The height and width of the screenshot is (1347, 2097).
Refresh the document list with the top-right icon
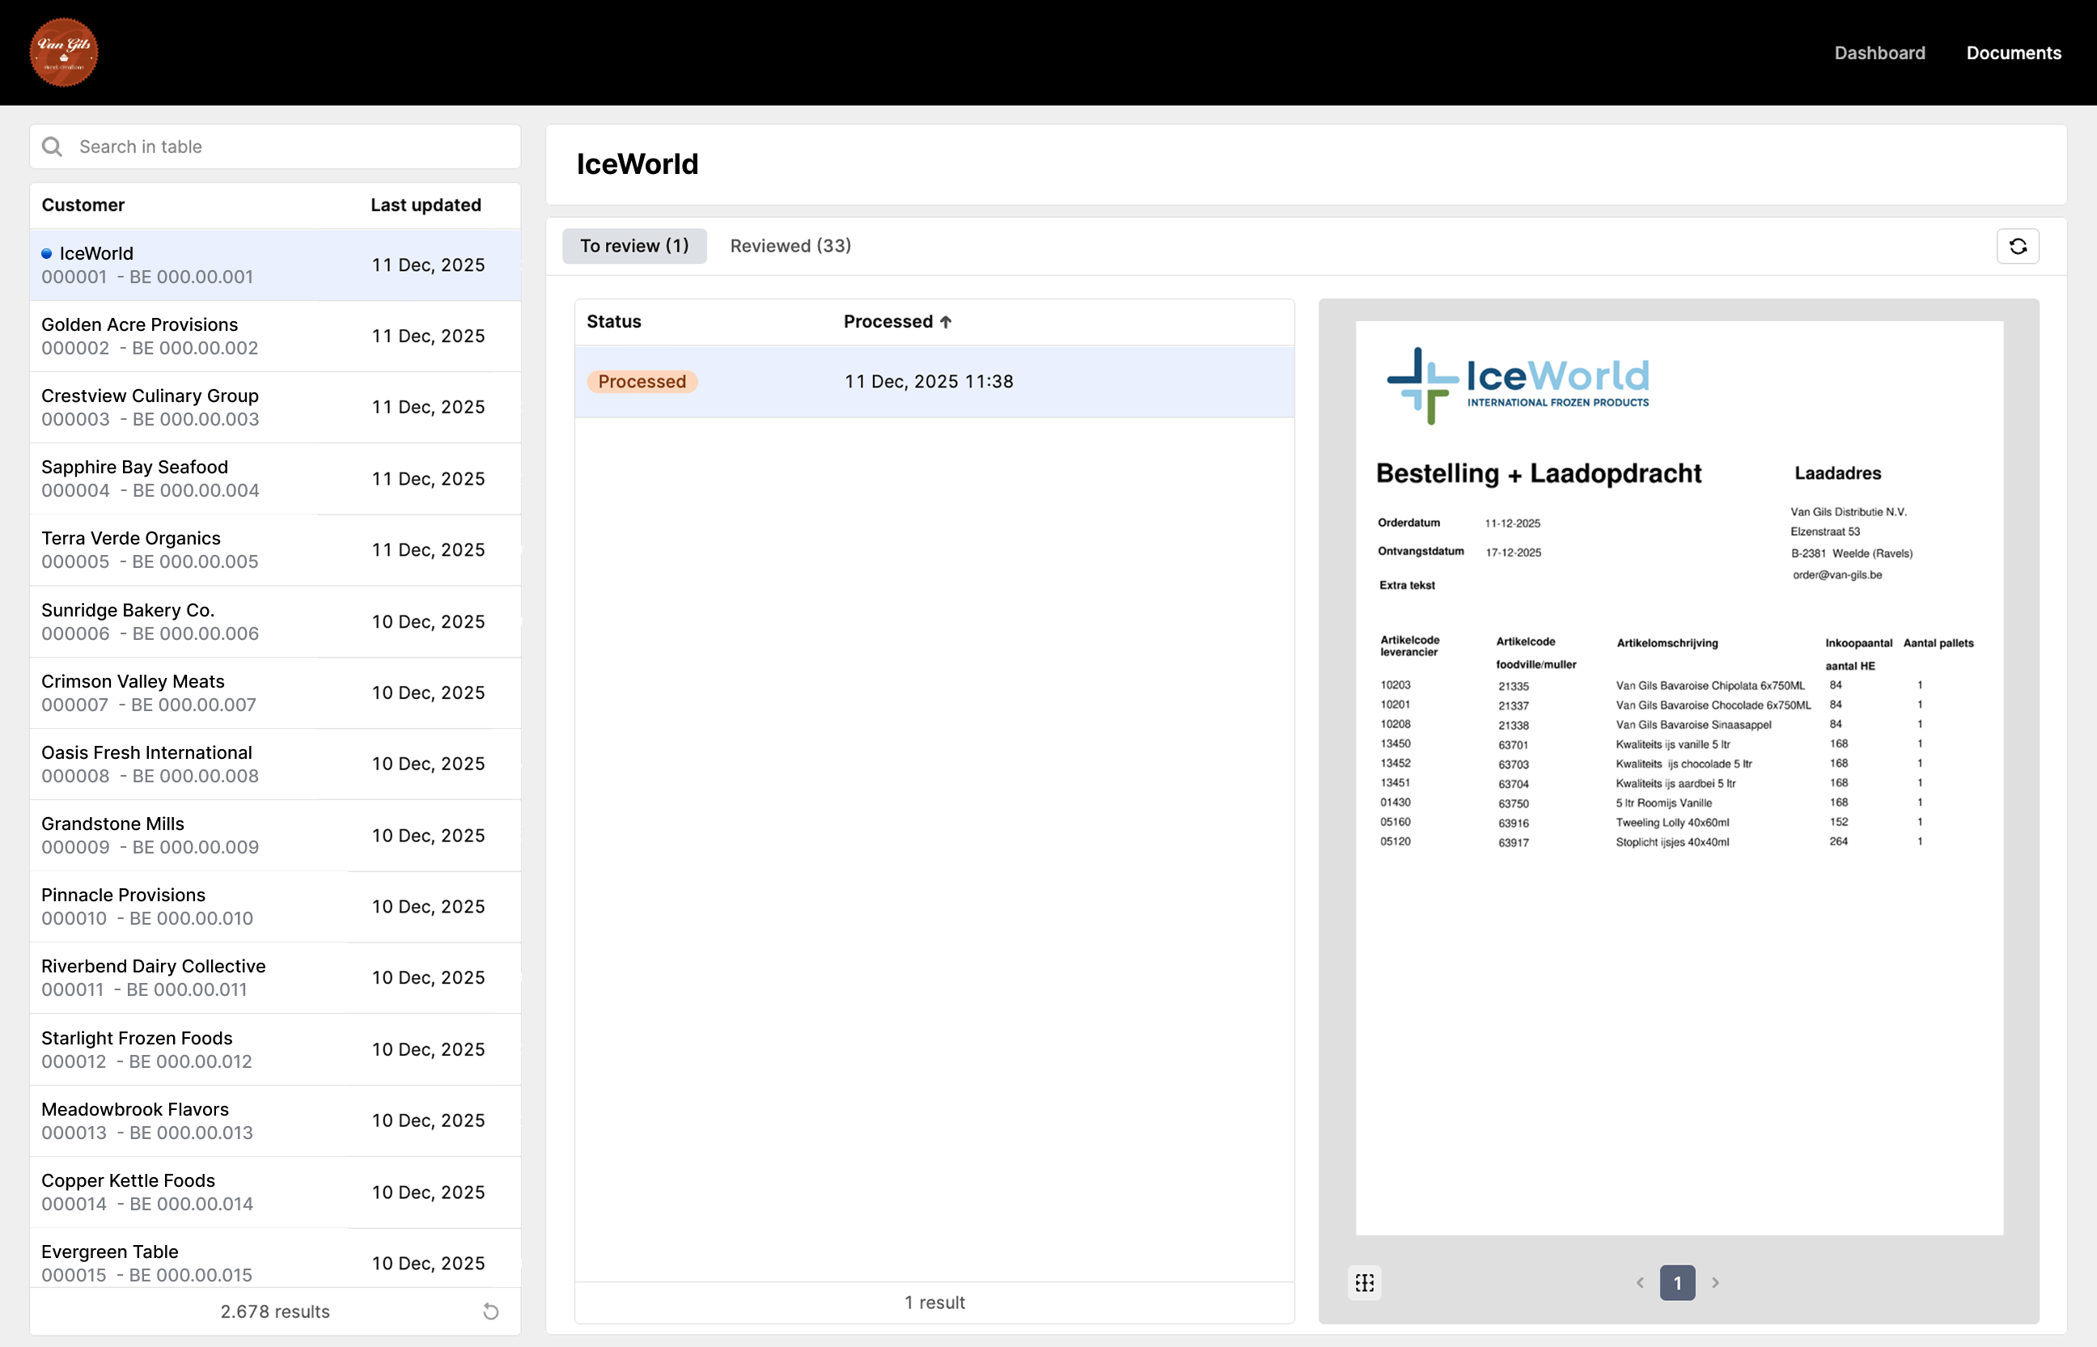pos(2018,247)
